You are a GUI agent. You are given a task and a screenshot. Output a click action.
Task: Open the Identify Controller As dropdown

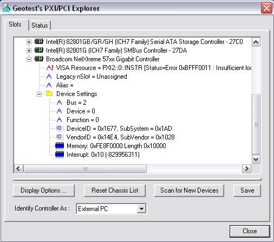pos(141,209)
